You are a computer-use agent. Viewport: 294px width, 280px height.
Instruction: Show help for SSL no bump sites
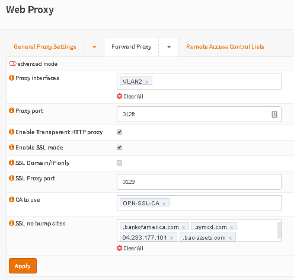point(11,223)
